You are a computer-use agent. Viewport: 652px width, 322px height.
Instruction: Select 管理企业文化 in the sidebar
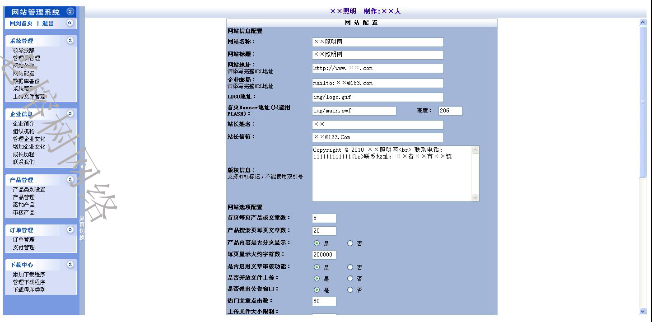[x=29, y=139]
